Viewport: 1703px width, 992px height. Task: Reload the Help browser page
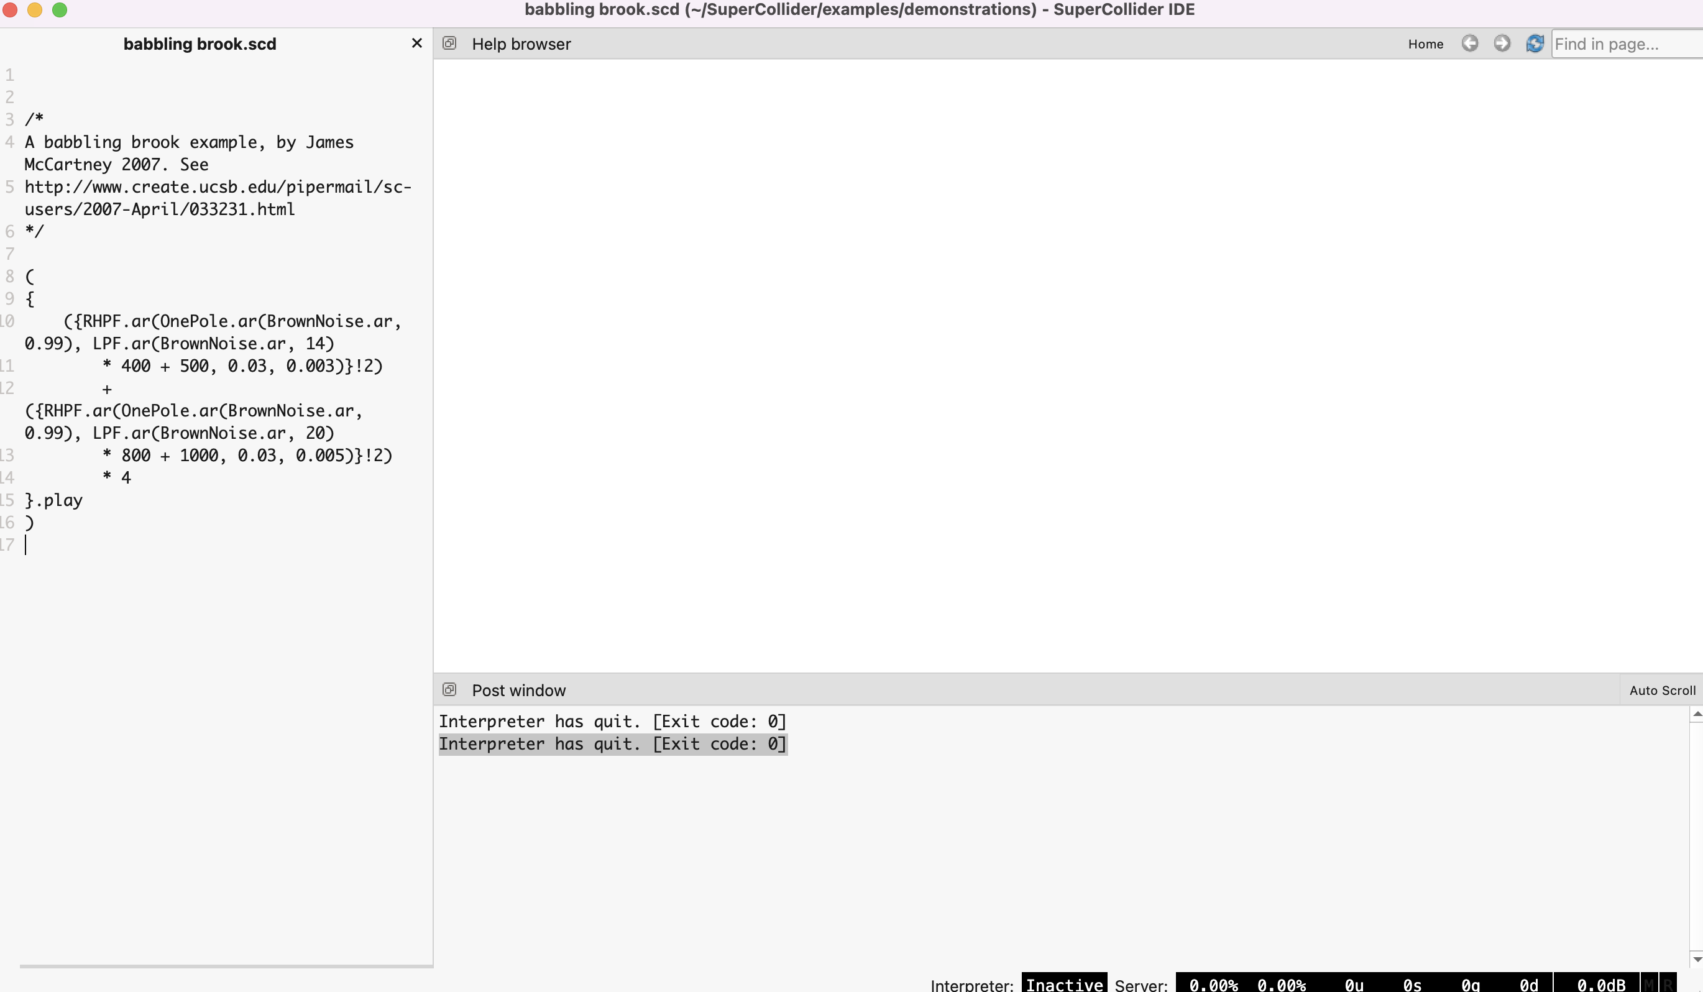(x=1534, y=44)
